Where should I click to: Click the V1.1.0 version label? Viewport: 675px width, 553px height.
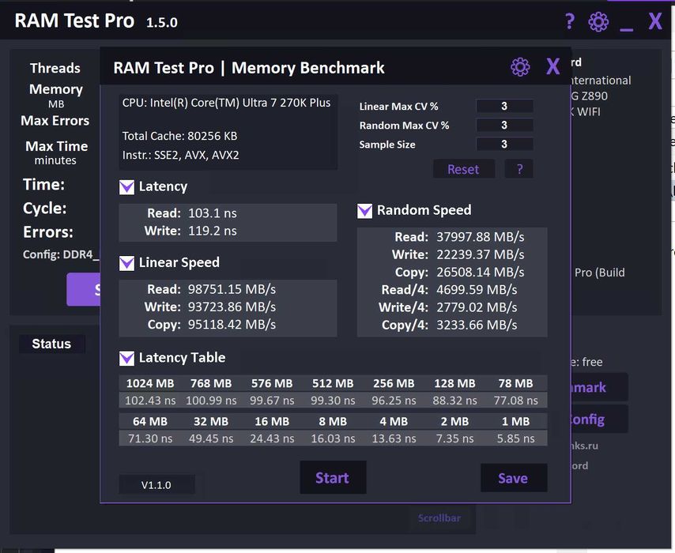156,485
